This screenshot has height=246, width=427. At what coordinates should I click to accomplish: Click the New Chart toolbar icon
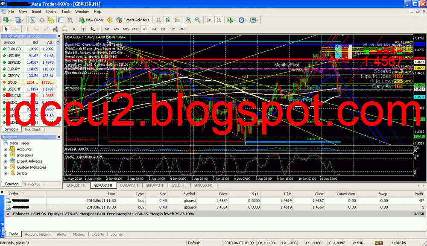click(7, 20)
